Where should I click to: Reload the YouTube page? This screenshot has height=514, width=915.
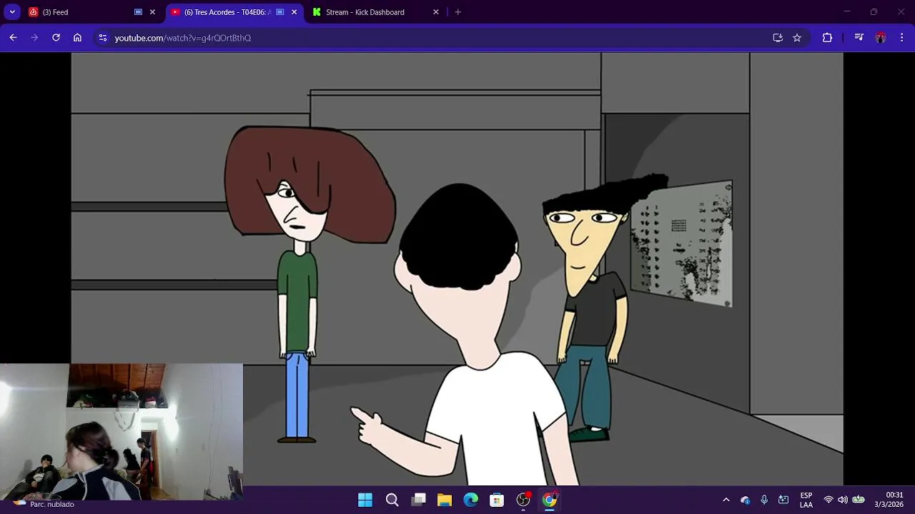[x=56, y=38]
